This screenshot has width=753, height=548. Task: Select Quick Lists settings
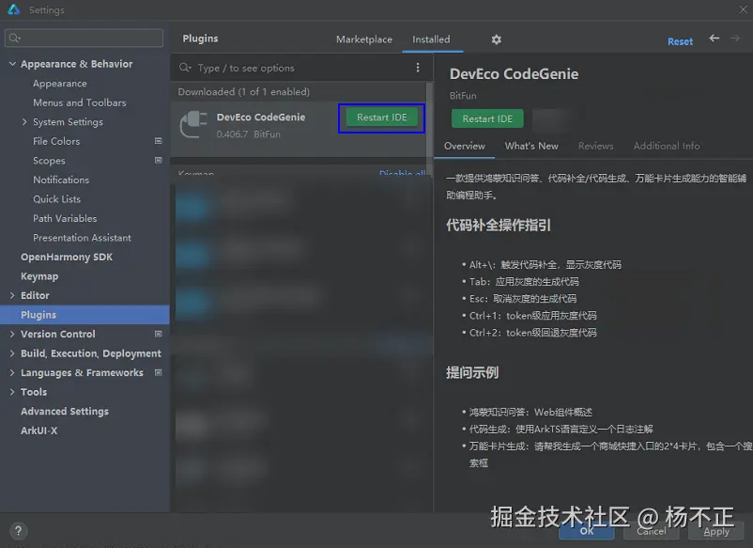tap(56, 198)
